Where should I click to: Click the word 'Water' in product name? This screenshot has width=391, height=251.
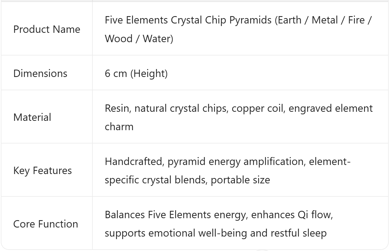tap(157, 38)
